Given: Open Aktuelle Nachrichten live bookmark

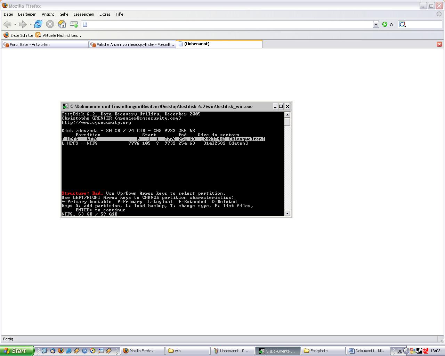Looking at the screenshot, I should (58, 35).
